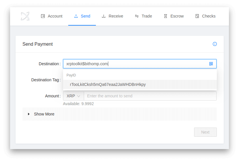Expand the Show More section
Viewport: 239px width, 162px height.
click(x=119, y=114)
